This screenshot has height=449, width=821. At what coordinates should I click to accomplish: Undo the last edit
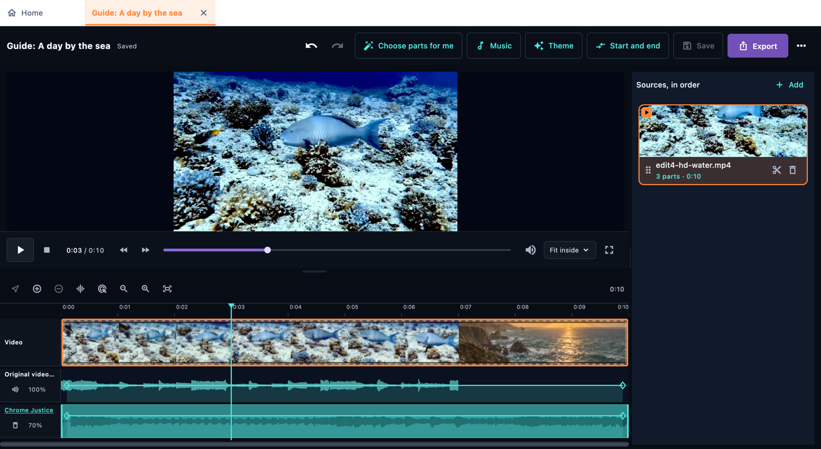click(311, 46)
